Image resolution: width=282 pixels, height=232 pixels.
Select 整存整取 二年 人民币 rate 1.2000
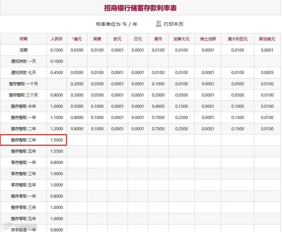pos(57,129)
